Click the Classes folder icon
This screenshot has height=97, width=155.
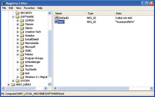[x=22, y=24]
